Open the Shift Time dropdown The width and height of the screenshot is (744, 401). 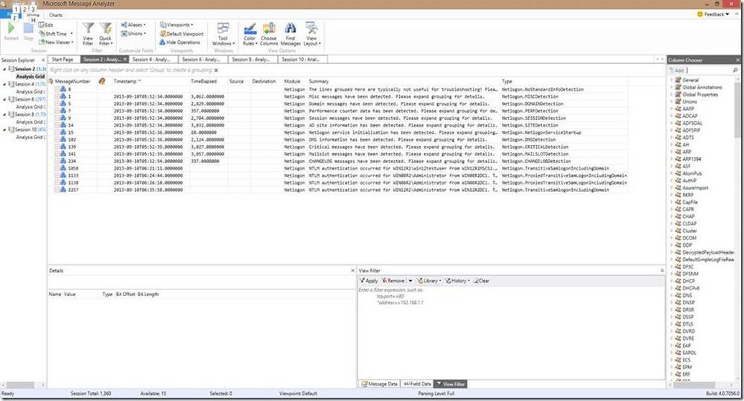pyautogui.click(x=56, y=33)
